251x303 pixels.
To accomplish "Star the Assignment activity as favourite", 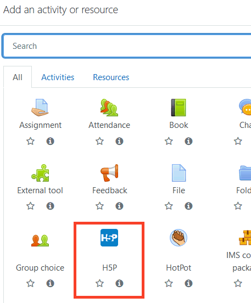I will click(x=31, y=141).
